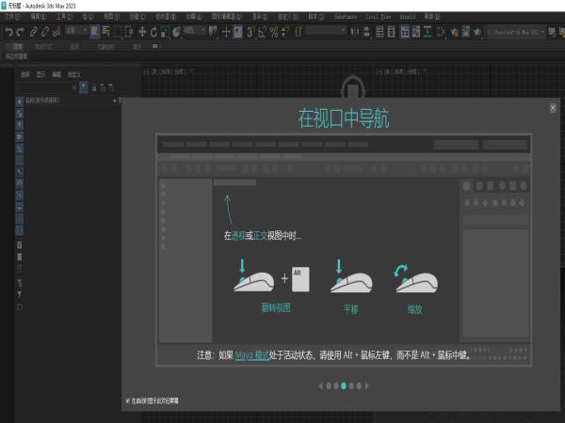565x423 pixels.
Task: Open Curve Editor
Action: click(416, 32)
